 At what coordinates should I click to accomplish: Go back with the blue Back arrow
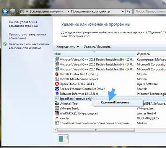(x=5, y=12)
